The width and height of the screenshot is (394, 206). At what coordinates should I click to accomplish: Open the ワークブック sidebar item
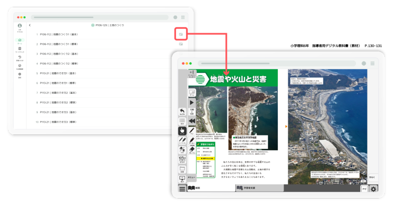coord(20,50)
